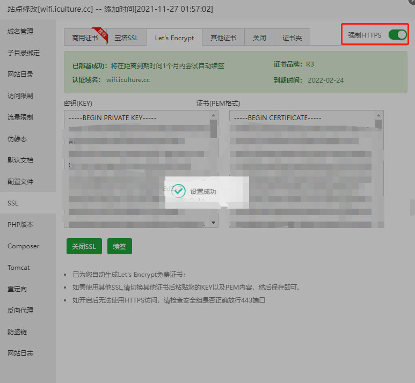The height and width of the screenshot is (383, 415).
Task: Open PHP版本 settings
Action: coord(20,225)
